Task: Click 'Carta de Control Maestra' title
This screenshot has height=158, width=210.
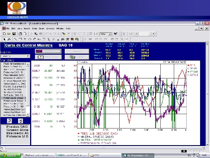Action: point(29,45)
